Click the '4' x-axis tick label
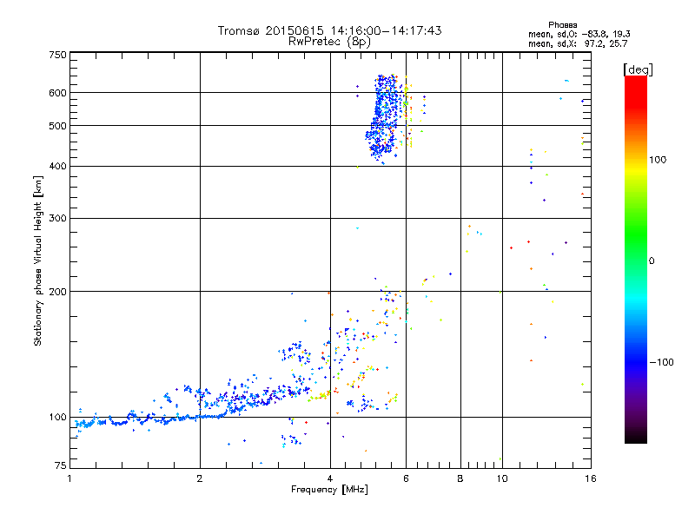This screenshot has width=695, height=521. point(330,478)
